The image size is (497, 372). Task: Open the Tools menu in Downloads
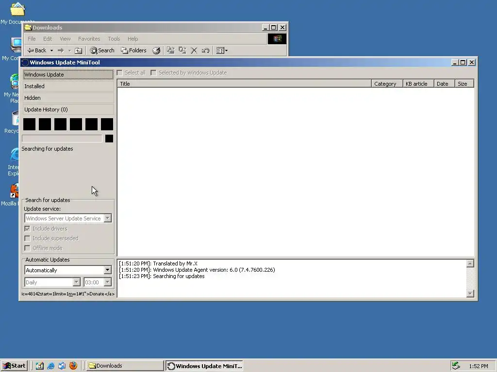114,39
